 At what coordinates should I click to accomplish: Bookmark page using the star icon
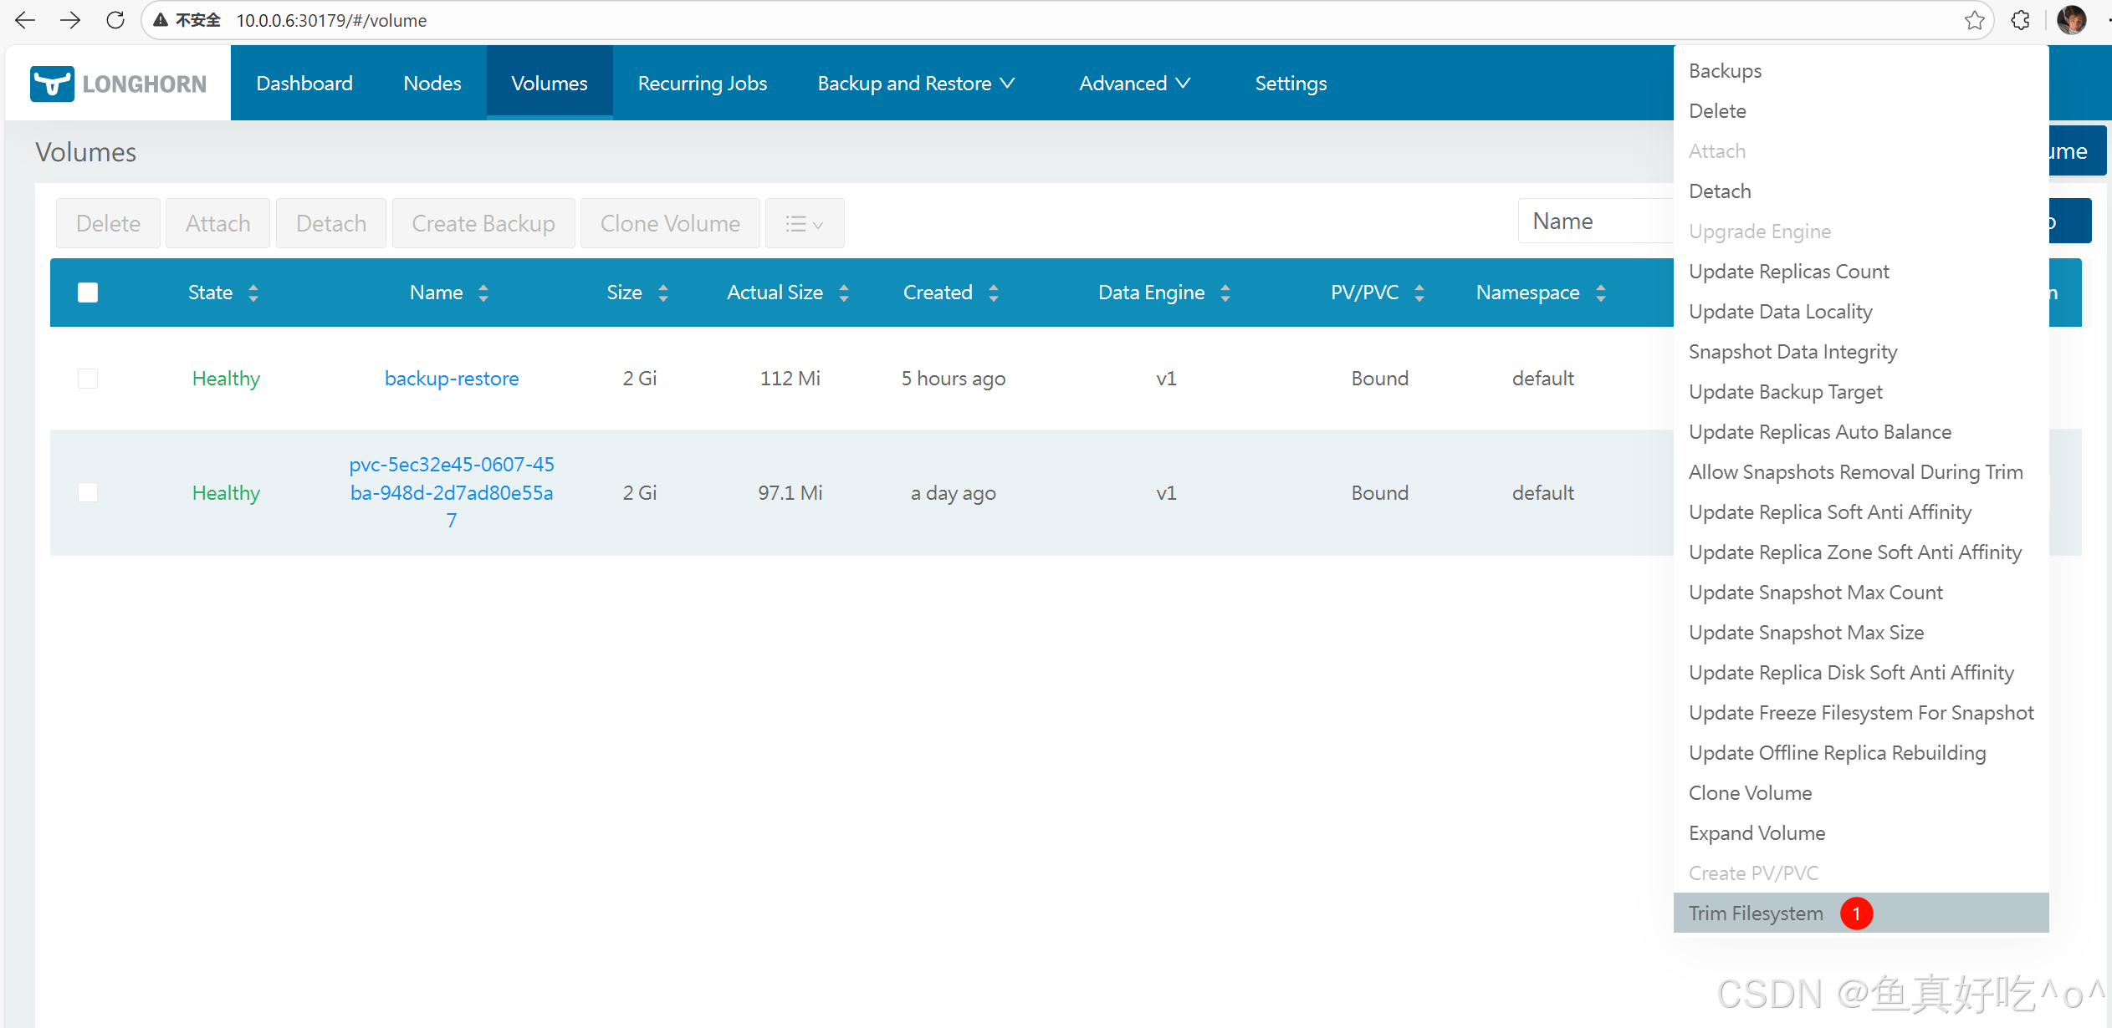click(x=1974, y=20)
